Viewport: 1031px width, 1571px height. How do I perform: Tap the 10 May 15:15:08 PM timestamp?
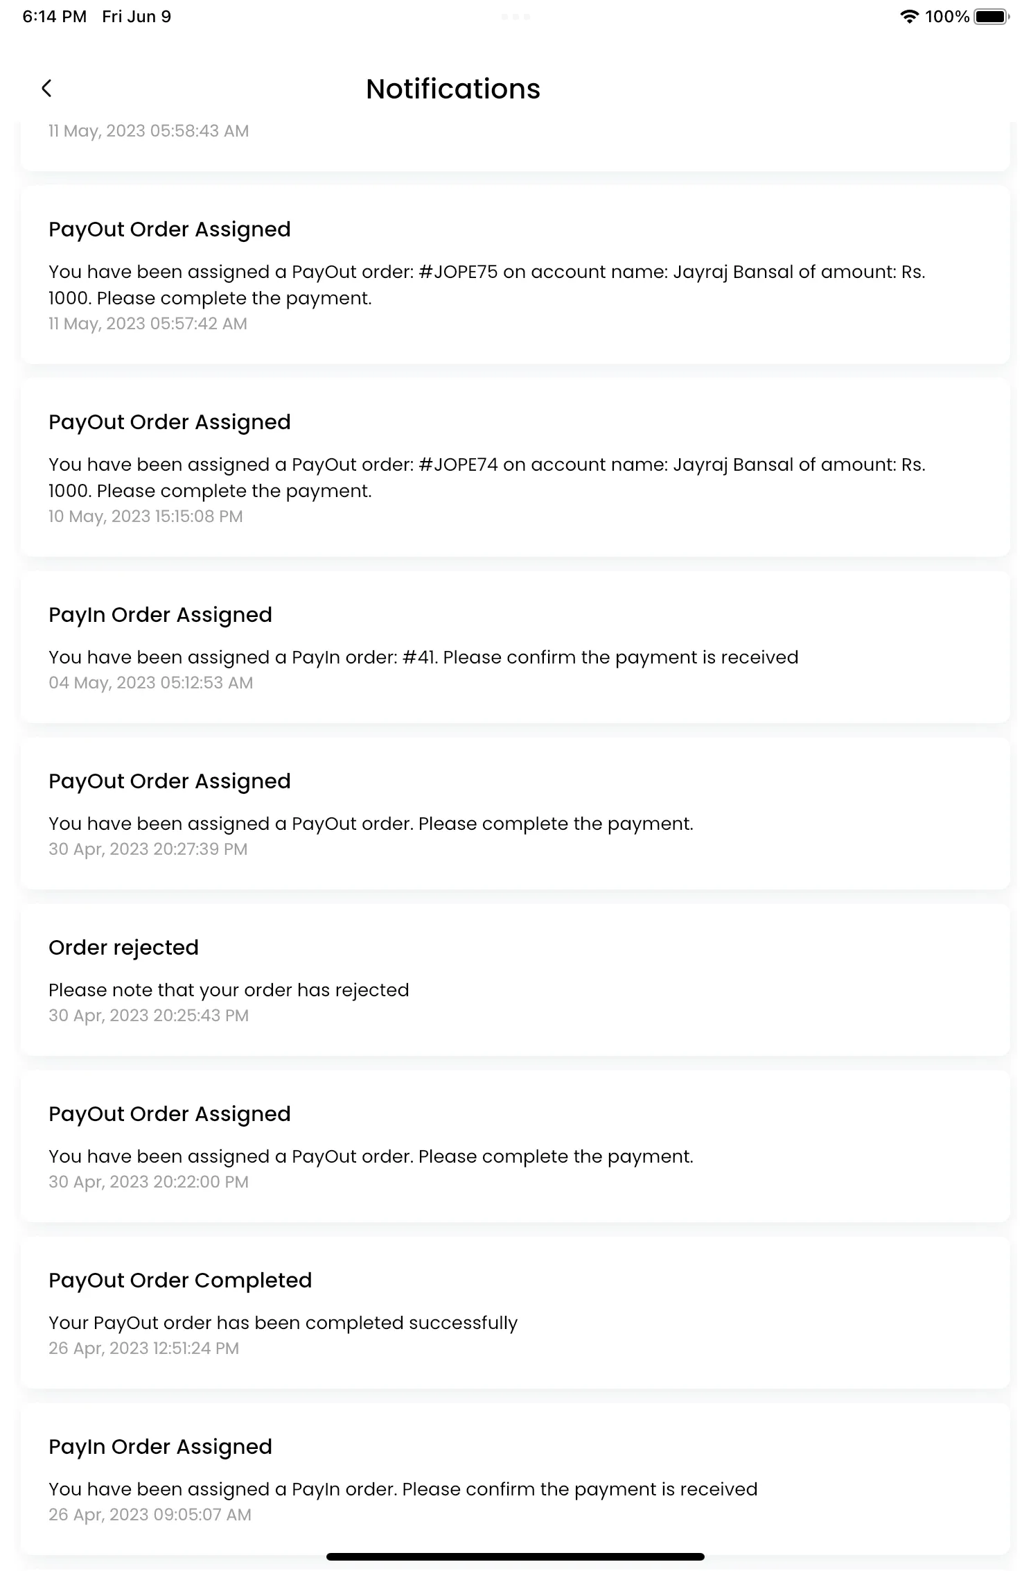[x=146, y=517]
